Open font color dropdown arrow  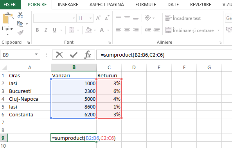click(x=108, y=30)
